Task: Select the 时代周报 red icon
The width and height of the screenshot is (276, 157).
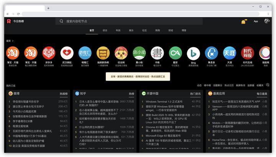Action: [x=248, y=53]
